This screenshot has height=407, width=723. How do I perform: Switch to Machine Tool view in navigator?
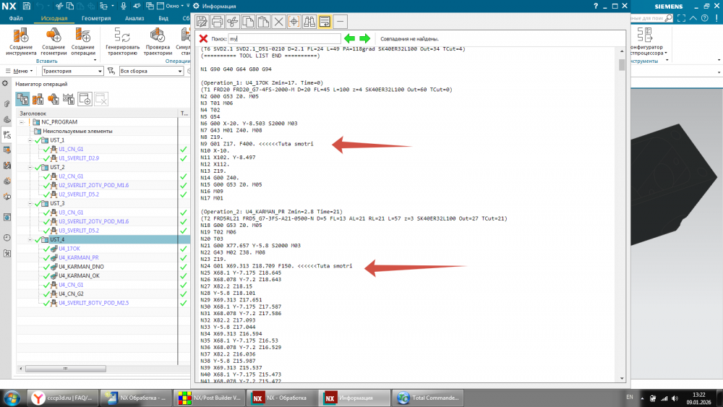point(36,98)
